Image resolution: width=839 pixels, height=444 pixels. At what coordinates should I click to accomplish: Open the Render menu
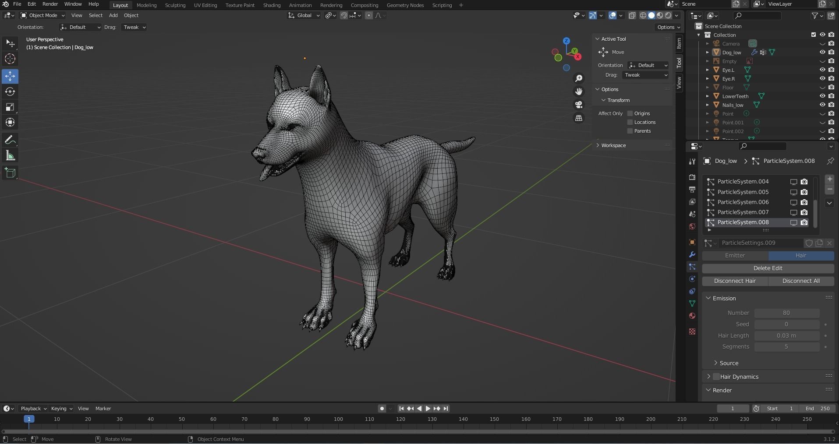tap(50, 4)
